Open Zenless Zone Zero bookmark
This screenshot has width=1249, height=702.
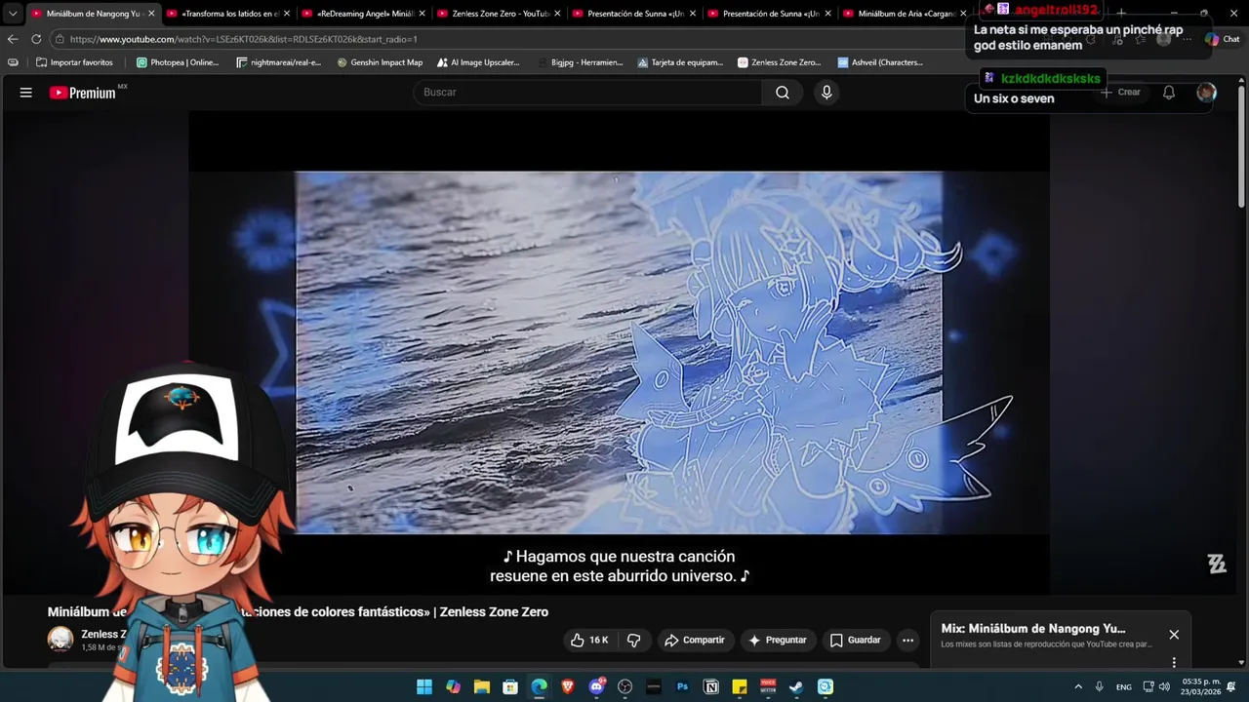[x=779, y=62]
